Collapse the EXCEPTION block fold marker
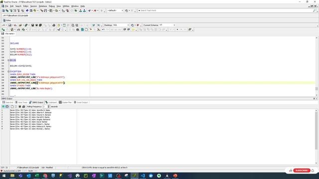319x179 pixels. point(8,72)
